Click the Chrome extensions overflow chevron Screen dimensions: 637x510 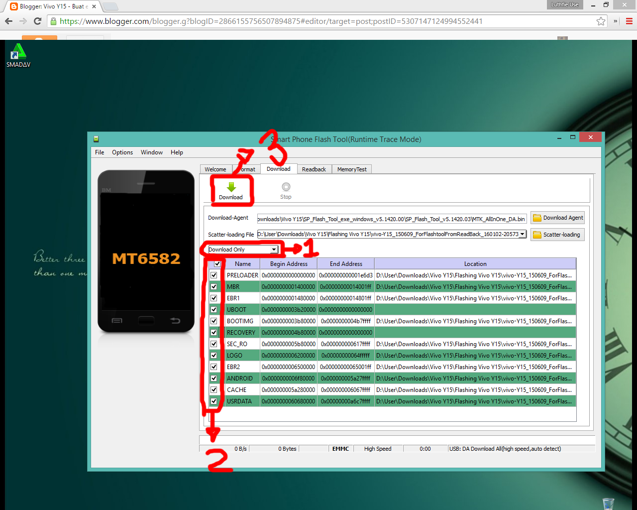(616, 21)
